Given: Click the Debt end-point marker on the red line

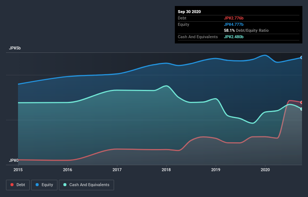Looking at the screenshot, I should (302, 102).
